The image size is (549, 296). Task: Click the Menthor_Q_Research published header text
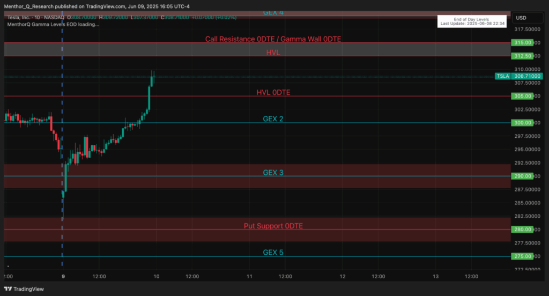(x=97, y=6)
